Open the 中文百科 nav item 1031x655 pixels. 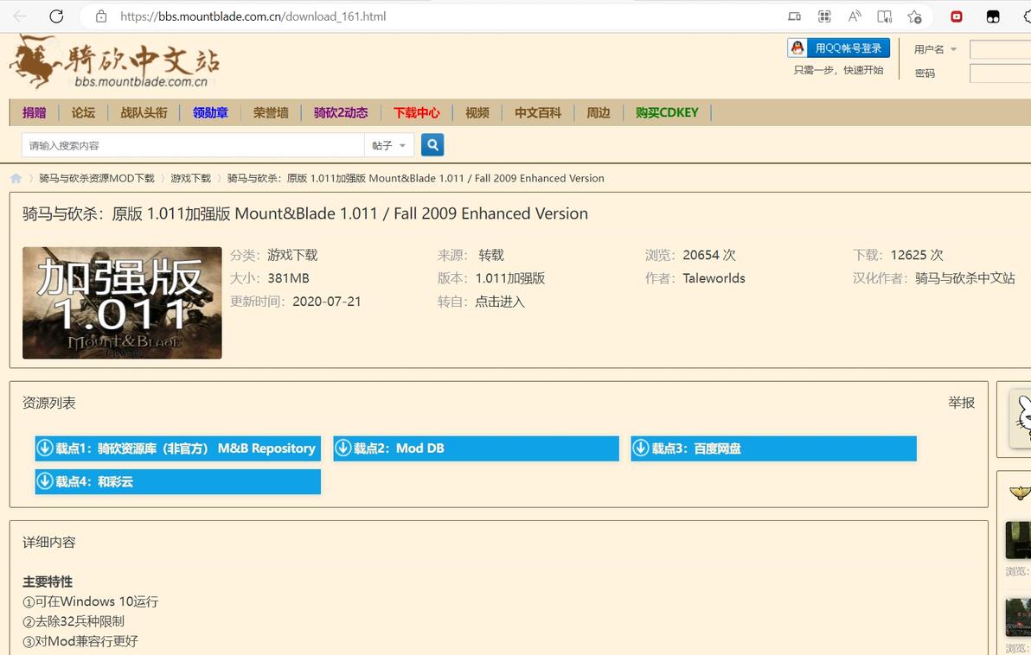(538, 112)
